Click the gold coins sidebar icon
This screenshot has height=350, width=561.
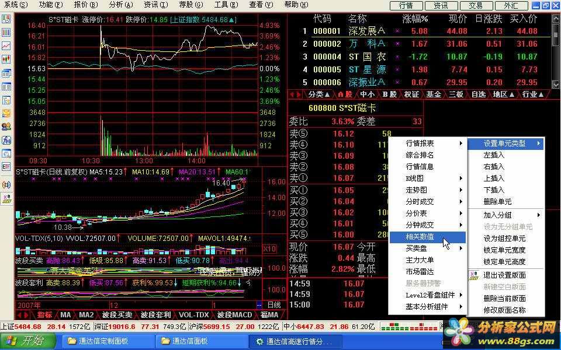[6, 114]
